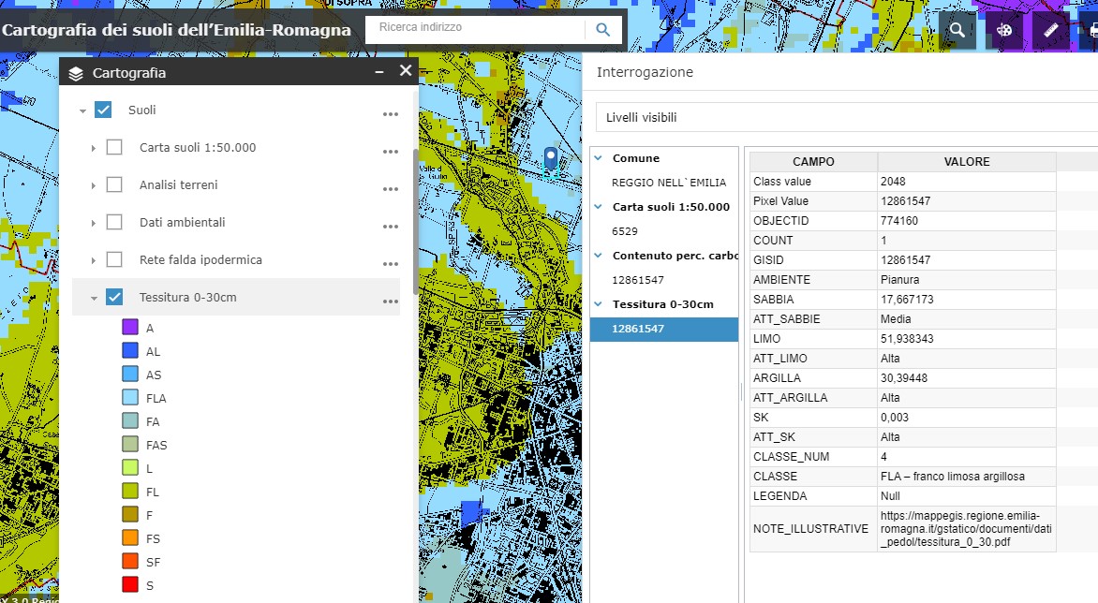Open the query tool magnifier icon
The image size is (1098, 603).
pyautogui.click(x=957, y=30)
